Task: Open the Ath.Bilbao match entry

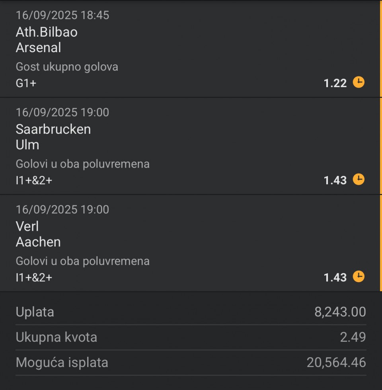Action: 47,32
